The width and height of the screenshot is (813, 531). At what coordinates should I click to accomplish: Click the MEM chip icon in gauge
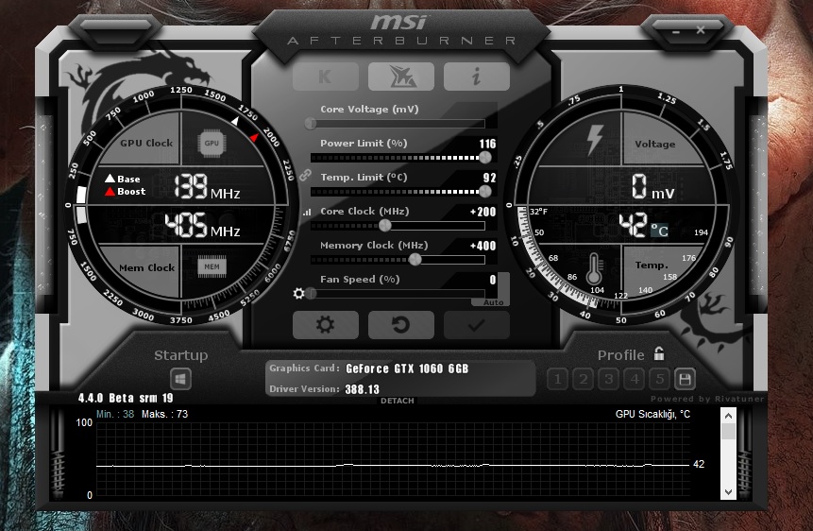tap(212, 266)
